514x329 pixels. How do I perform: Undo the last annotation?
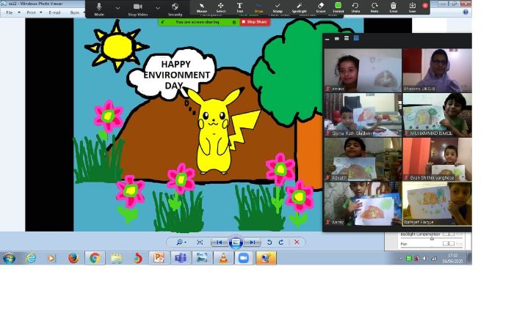(355, 8)
